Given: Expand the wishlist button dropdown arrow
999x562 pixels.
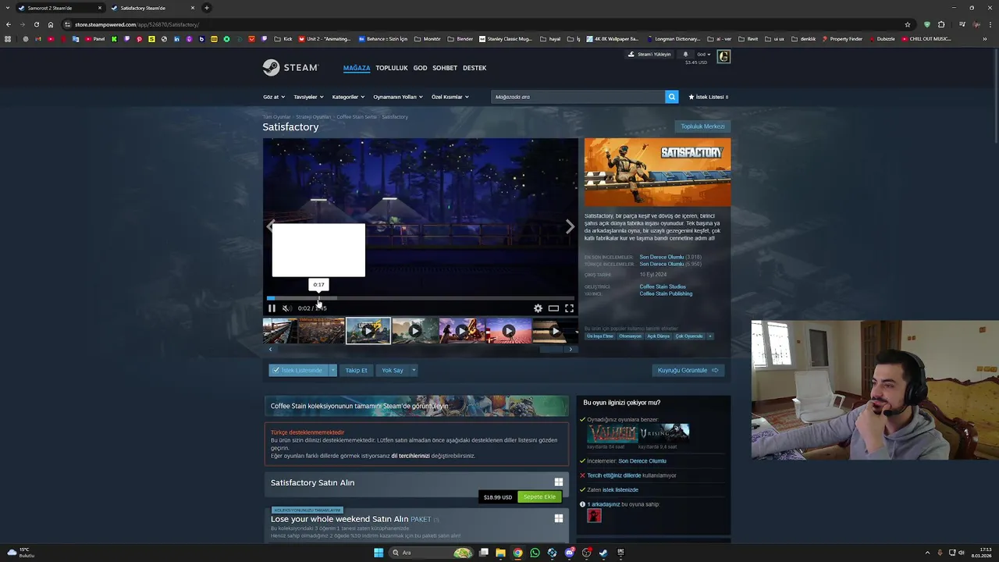Looking at the screenshot, I should click(x=332, y=370).
